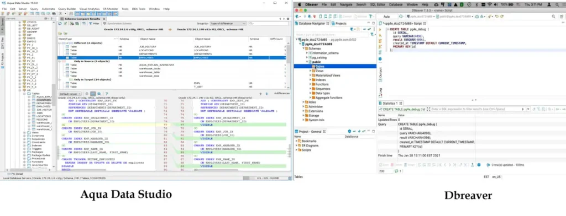The image size is (566, 216).
Task: Collapse the Only in Source group
Action: 60,61
